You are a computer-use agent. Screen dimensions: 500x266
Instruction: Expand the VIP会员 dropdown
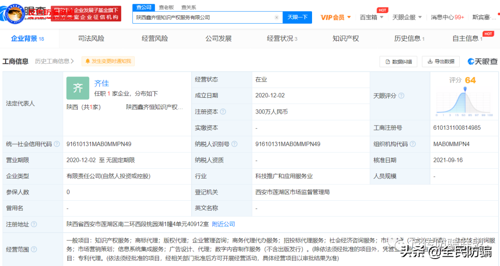(x=336, y=17)
